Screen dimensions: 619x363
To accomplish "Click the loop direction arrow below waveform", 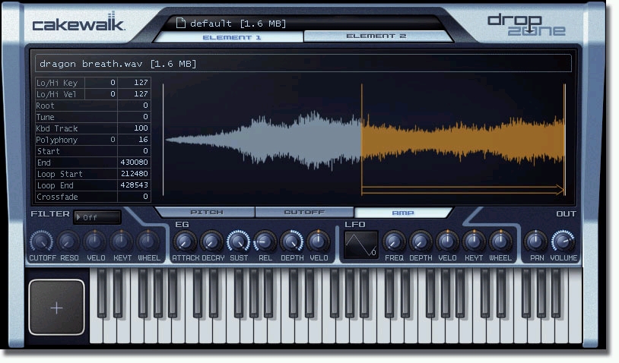I will click(463, 190).
